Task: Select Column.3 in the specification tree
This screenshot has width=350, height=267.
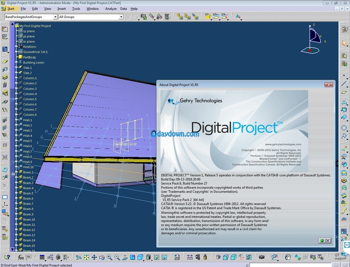Action: point(30,89)
